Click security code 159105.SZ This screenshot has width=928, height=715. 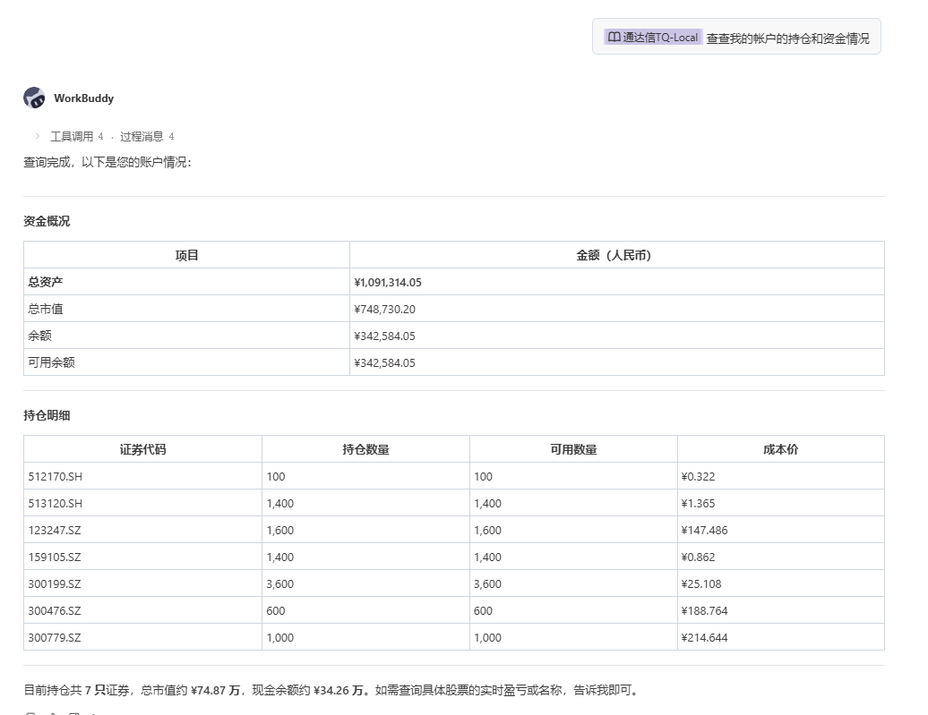point(55,558)
